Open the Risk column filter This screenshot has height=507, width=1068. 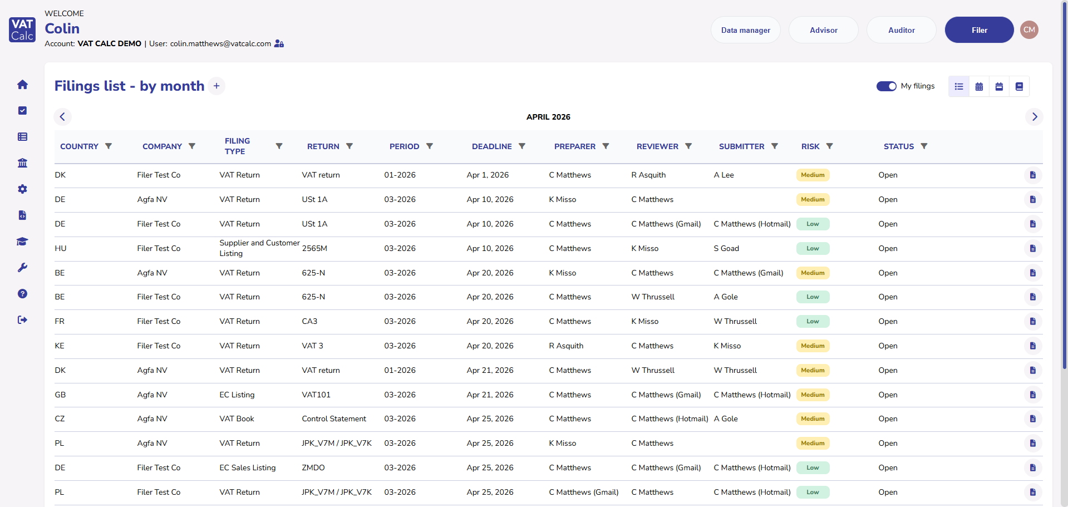830,146
